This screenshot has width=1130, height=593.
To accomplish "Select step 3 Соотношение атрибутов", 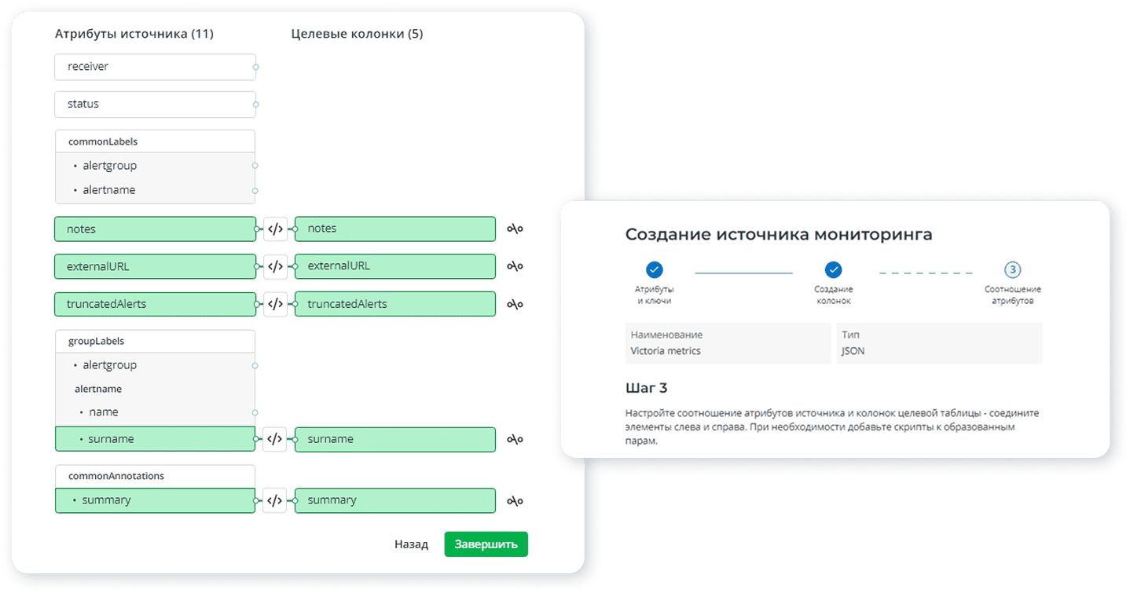I will coord(1013,270).
